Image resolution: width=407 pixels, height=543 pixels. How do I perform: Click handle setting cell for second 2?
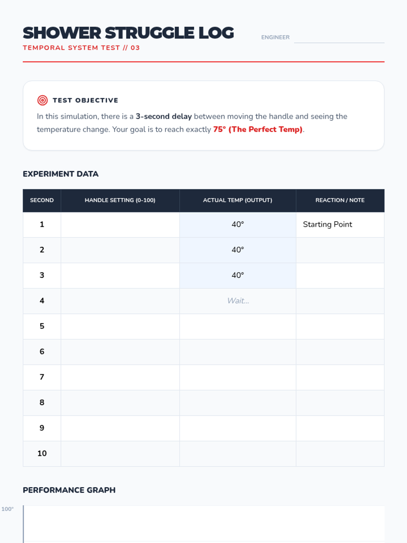click(120, 250)
